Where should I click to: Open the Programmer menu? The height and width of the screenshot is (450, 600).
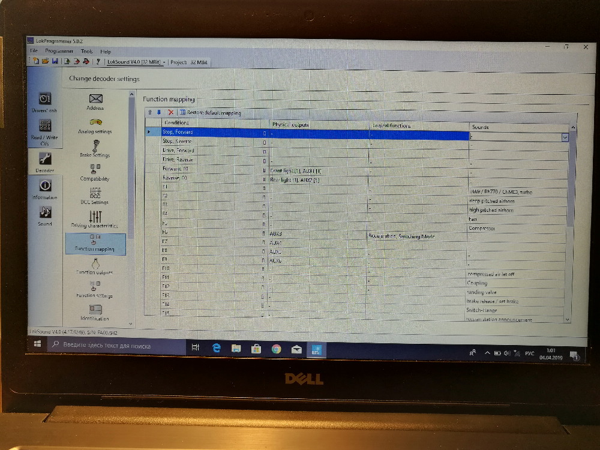(59, 52)
